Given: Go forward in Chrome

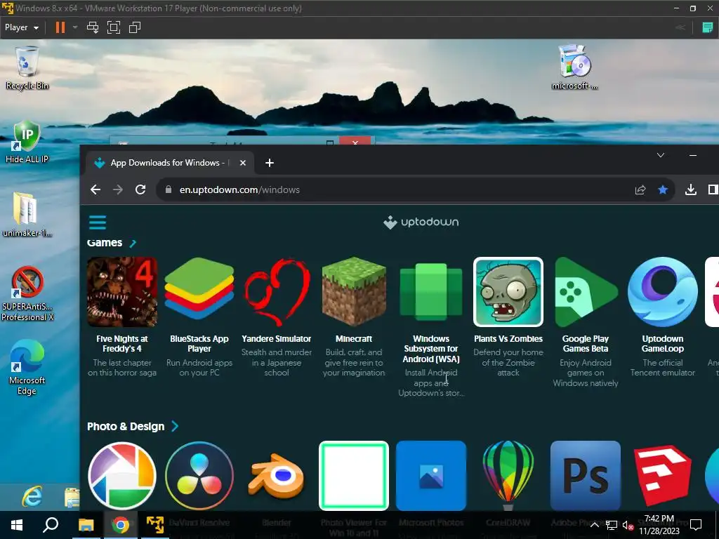Looking at the screenshot, I should (118, 189).
